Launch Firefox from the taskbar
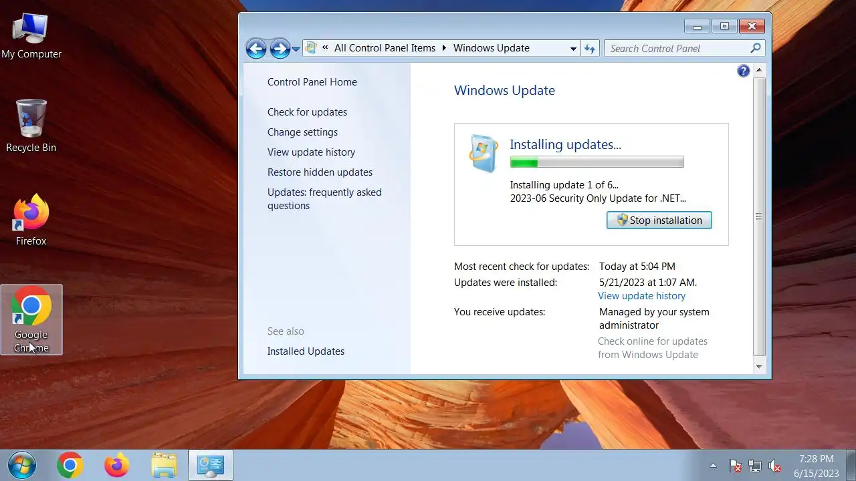This screenshot has height=481, width=856. click(117, 465)
